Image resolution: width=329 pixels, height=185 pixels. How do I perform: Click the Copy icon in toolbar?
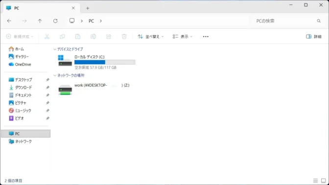point(62,37)
